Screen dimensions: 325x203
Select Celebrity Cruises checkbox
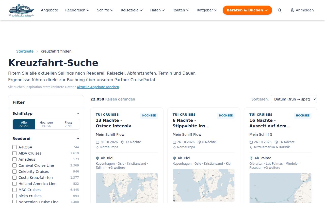(14, 172)
